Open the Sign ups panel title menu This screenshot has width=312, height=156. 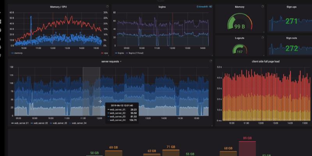[x=291, y=7]
